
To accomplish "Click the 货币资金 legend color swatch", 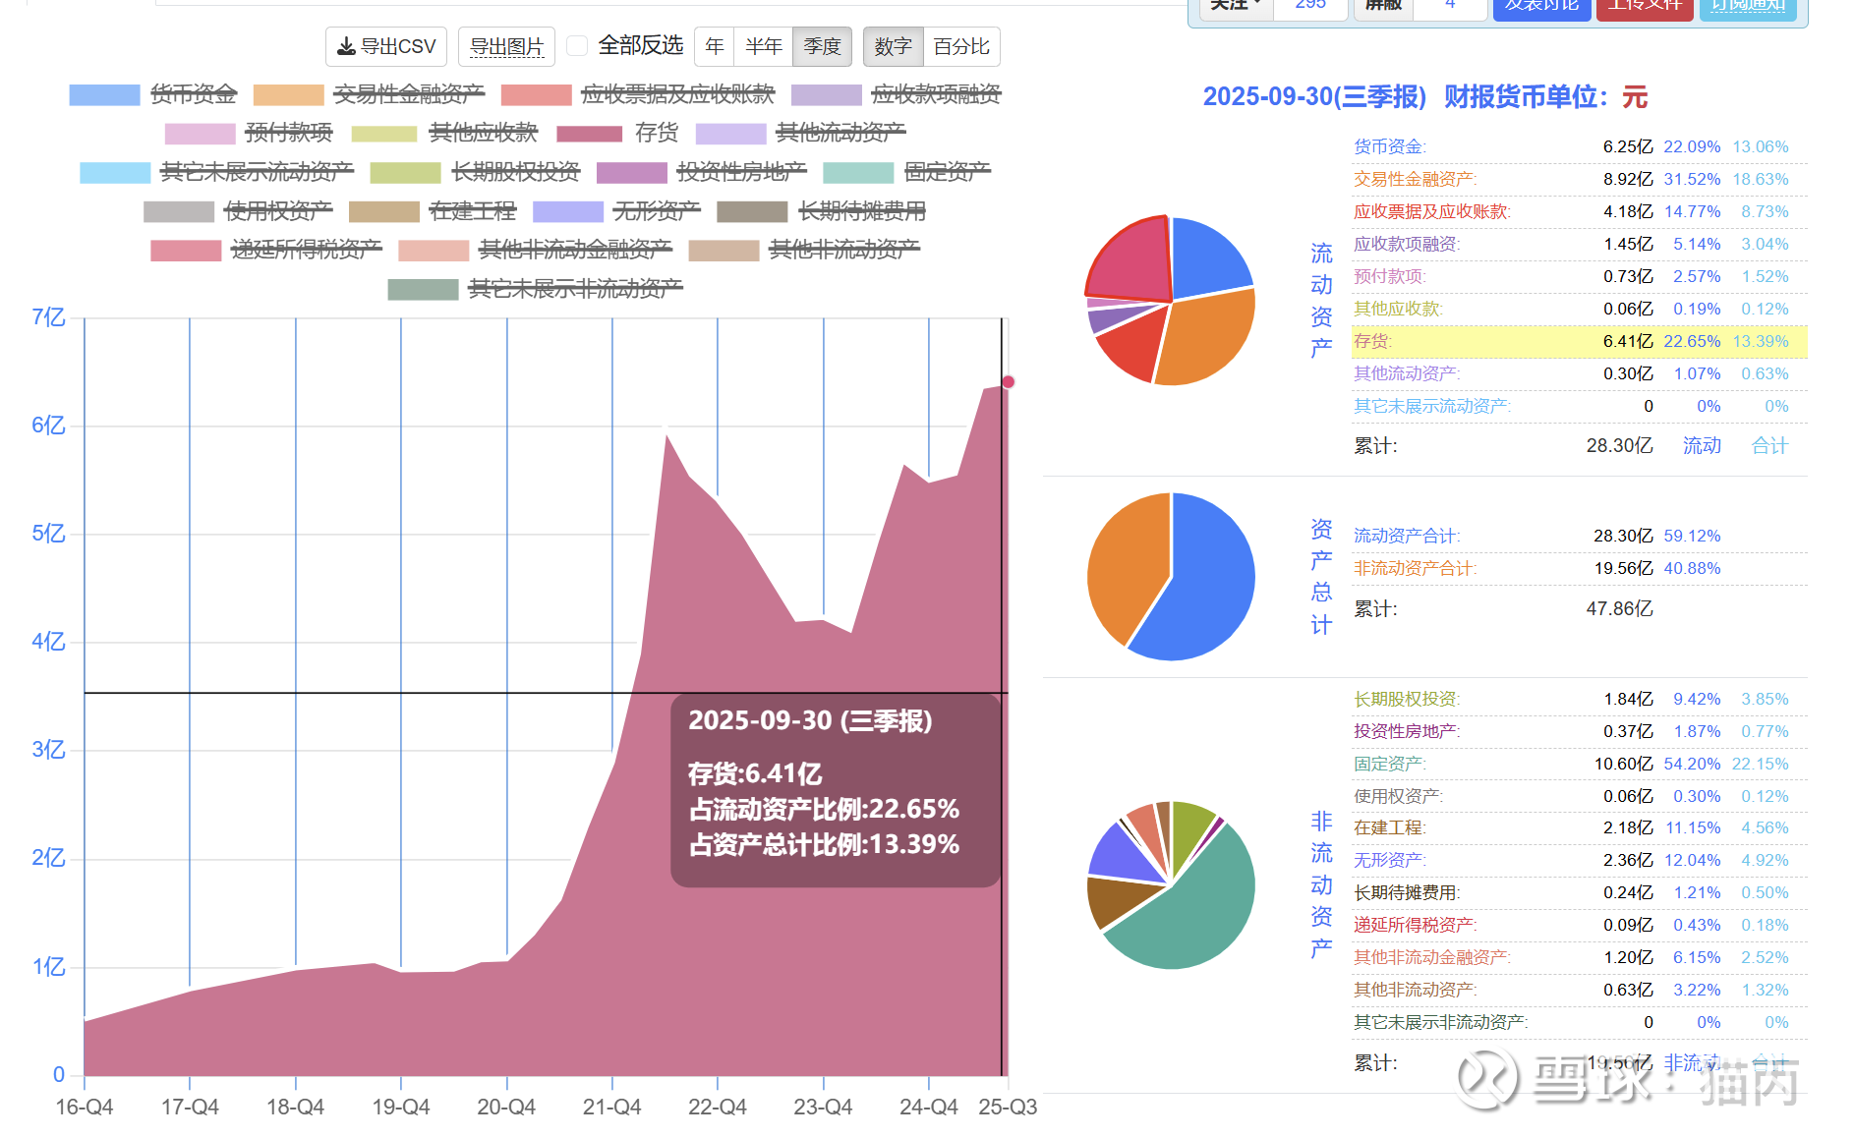I will 104,94.
